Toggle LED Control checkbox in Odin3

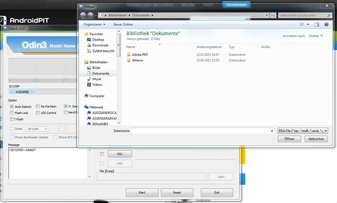38,113
